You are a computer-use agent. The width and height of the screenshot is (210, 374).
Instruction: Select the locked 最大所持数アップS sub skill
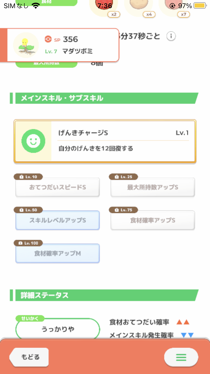(153, 187)
